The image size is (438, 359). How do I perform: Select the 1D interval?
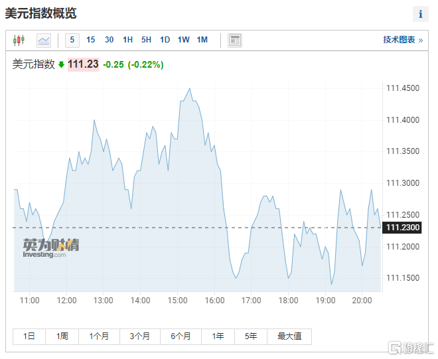165,40
